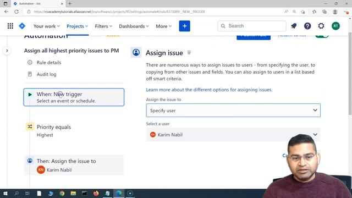352x198 pixels.
Task: Reload the page with the refresh icon
Action: tap(16, 12)
